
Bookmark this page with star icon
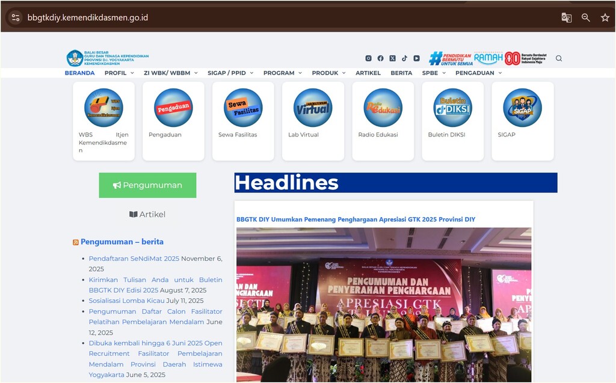click(x=605, y=17)
